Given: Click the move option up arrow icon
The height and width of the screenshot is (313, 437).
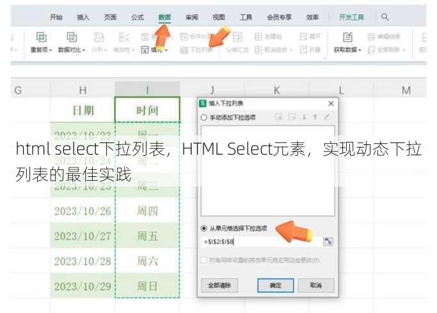Looking at the screenshot, I should [x=315, y=117].
